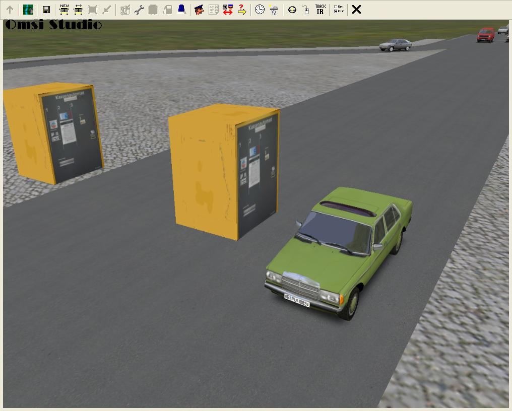Place a new bus with the NEW icon
The width and height of the screenshot is (512, 411).
tap(64, 10)
